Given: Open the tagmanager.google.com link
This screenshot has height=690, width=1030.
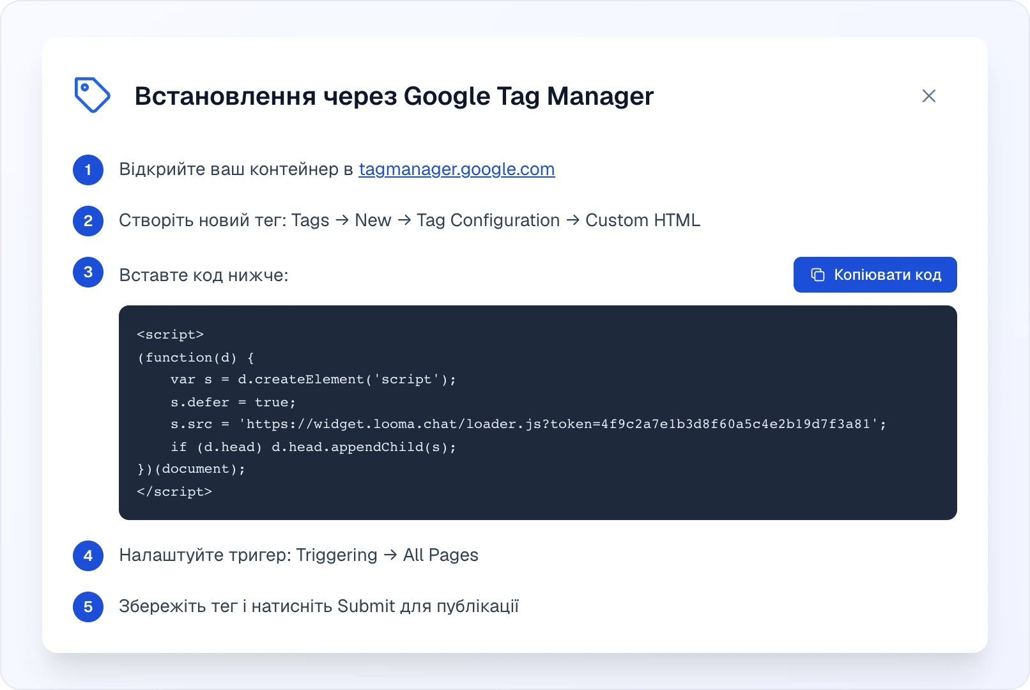Looking at the screenshot, I should (457, 169).
